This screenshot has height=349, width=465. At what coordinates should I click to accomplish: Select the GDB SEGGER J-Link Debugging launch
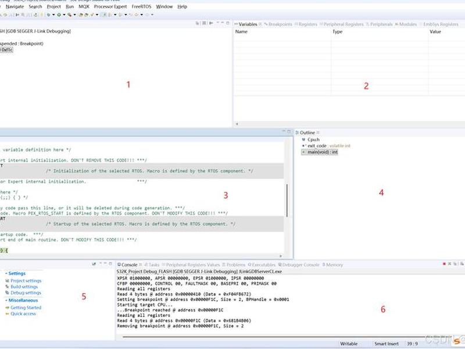pyautogui.click(x=35, y=31)
